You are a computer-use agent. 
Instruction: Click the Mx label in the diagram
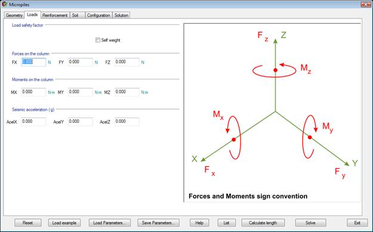[218, 115]
